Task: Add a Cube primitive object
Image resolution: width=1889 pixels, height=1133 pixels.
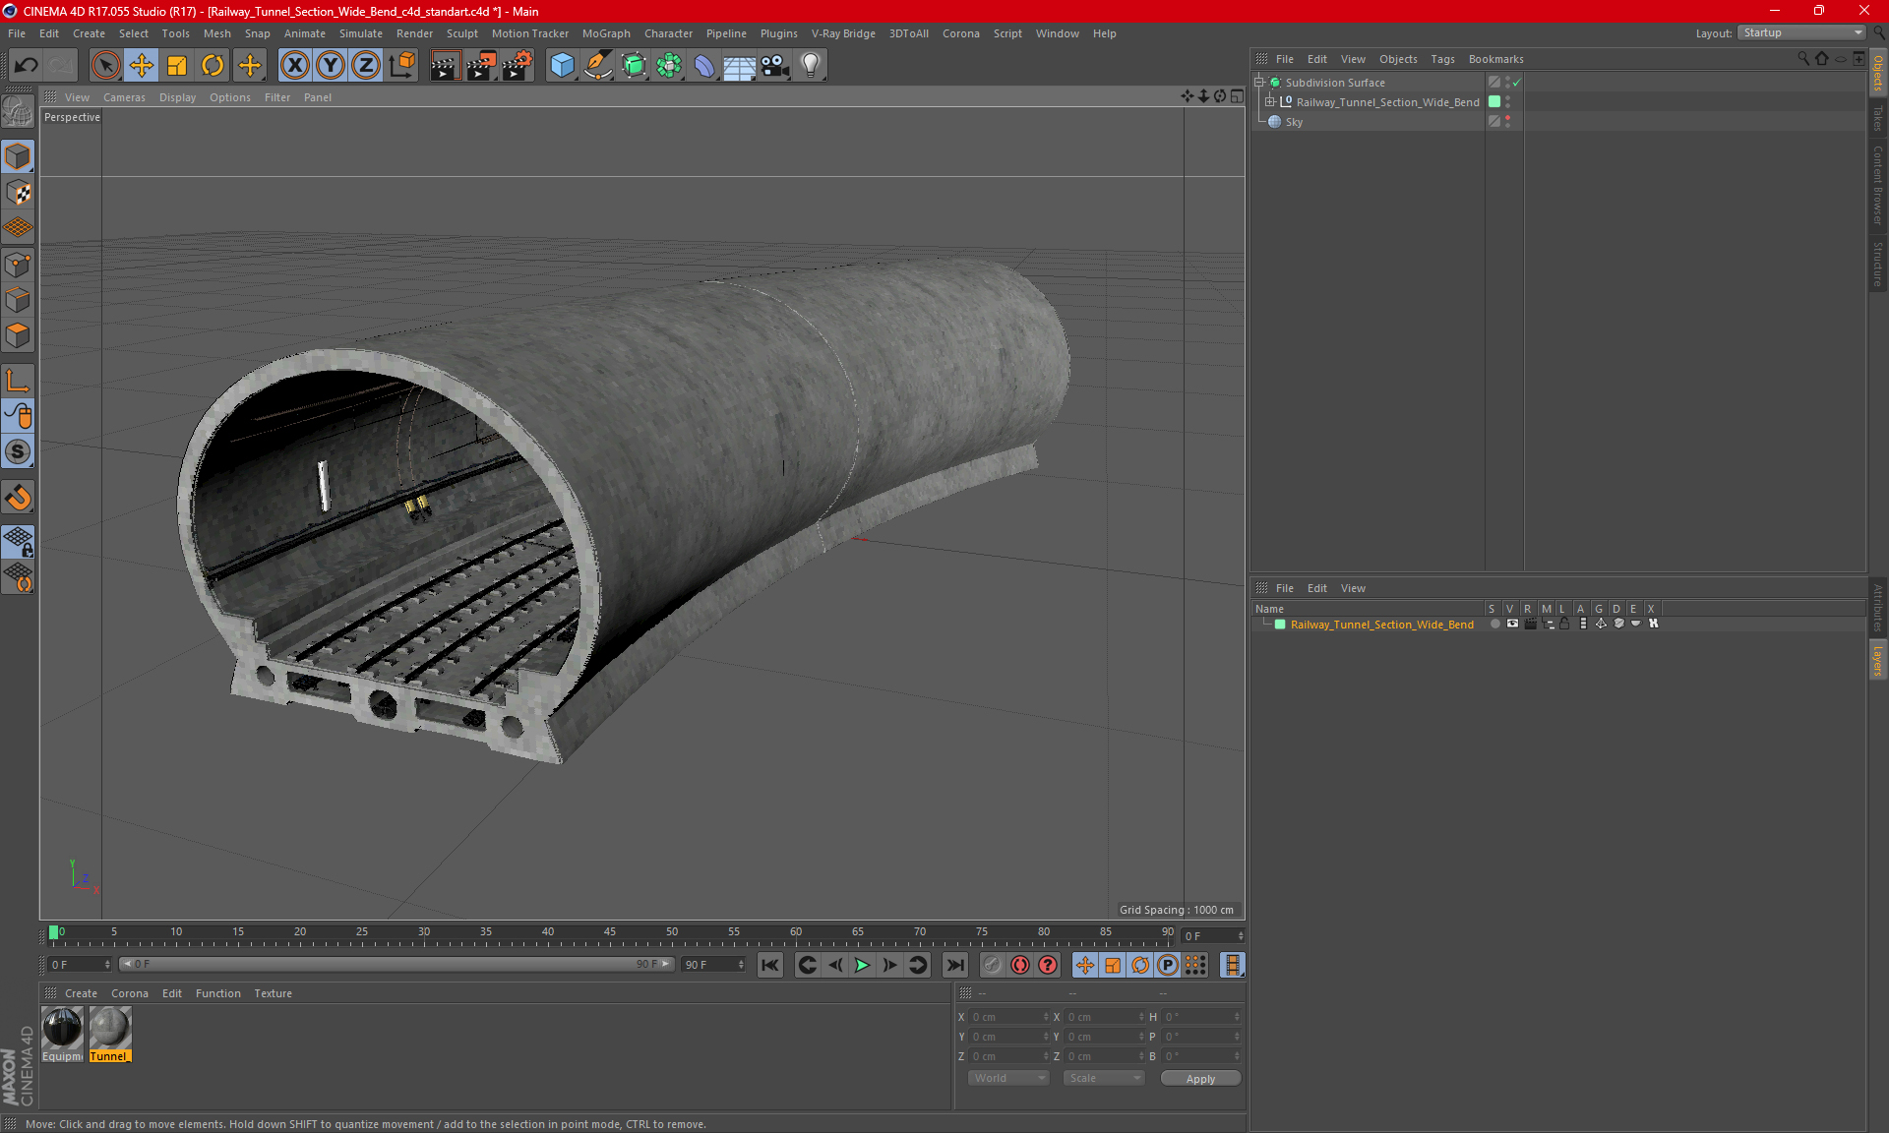Action: coord(562,65)
